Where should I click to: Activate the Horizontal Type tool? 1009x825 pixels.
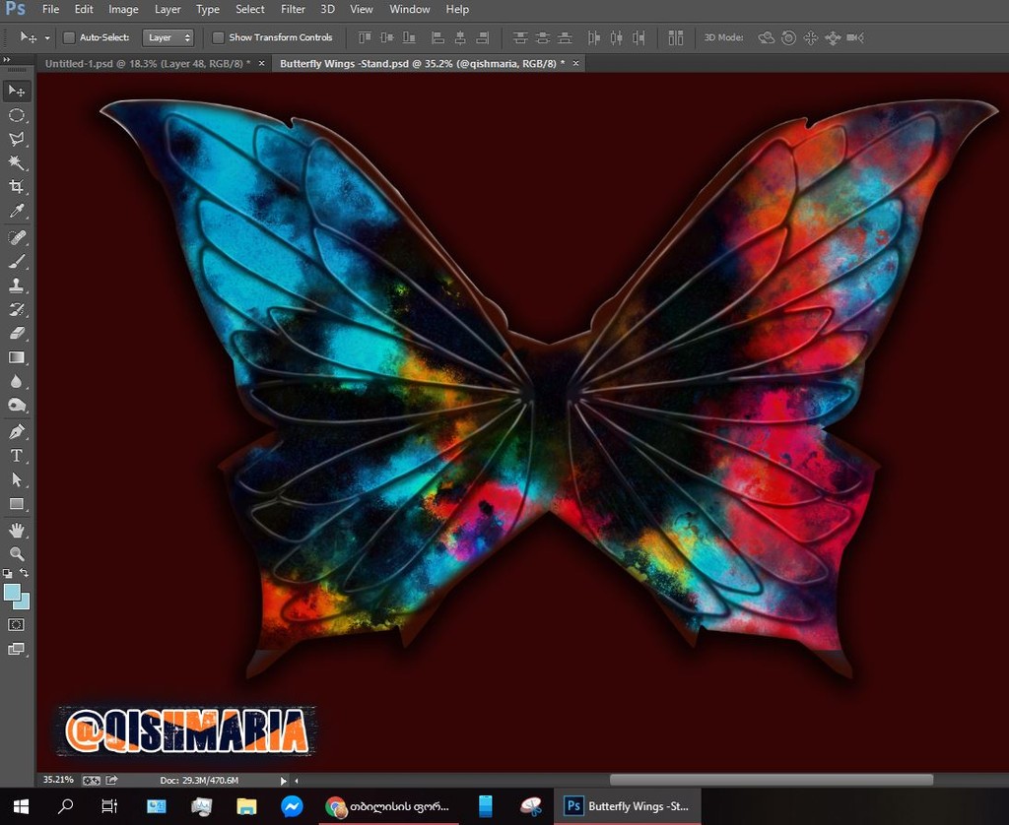(x=17, y=455)
